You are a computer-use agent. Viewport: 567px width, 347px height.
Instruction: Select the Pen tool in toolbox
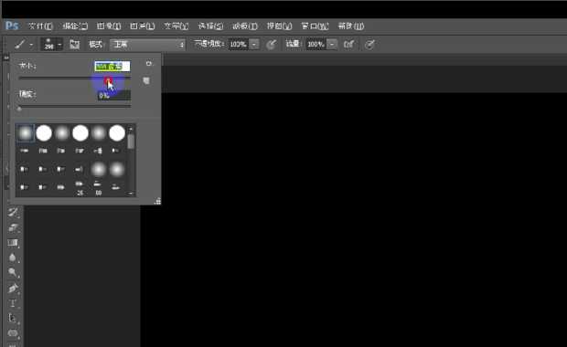click(x=13, y=289)
